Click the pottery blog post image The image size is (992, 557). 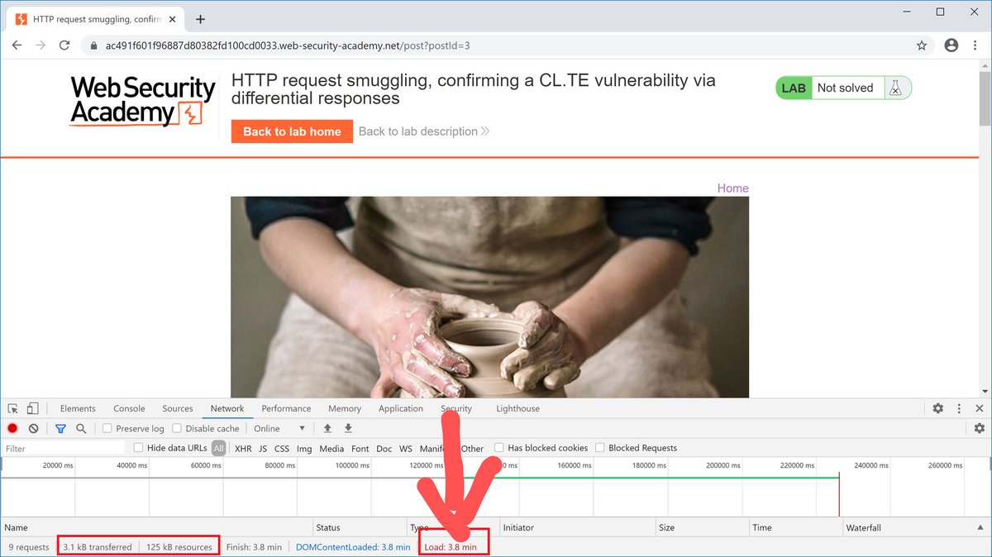[489, 297]
